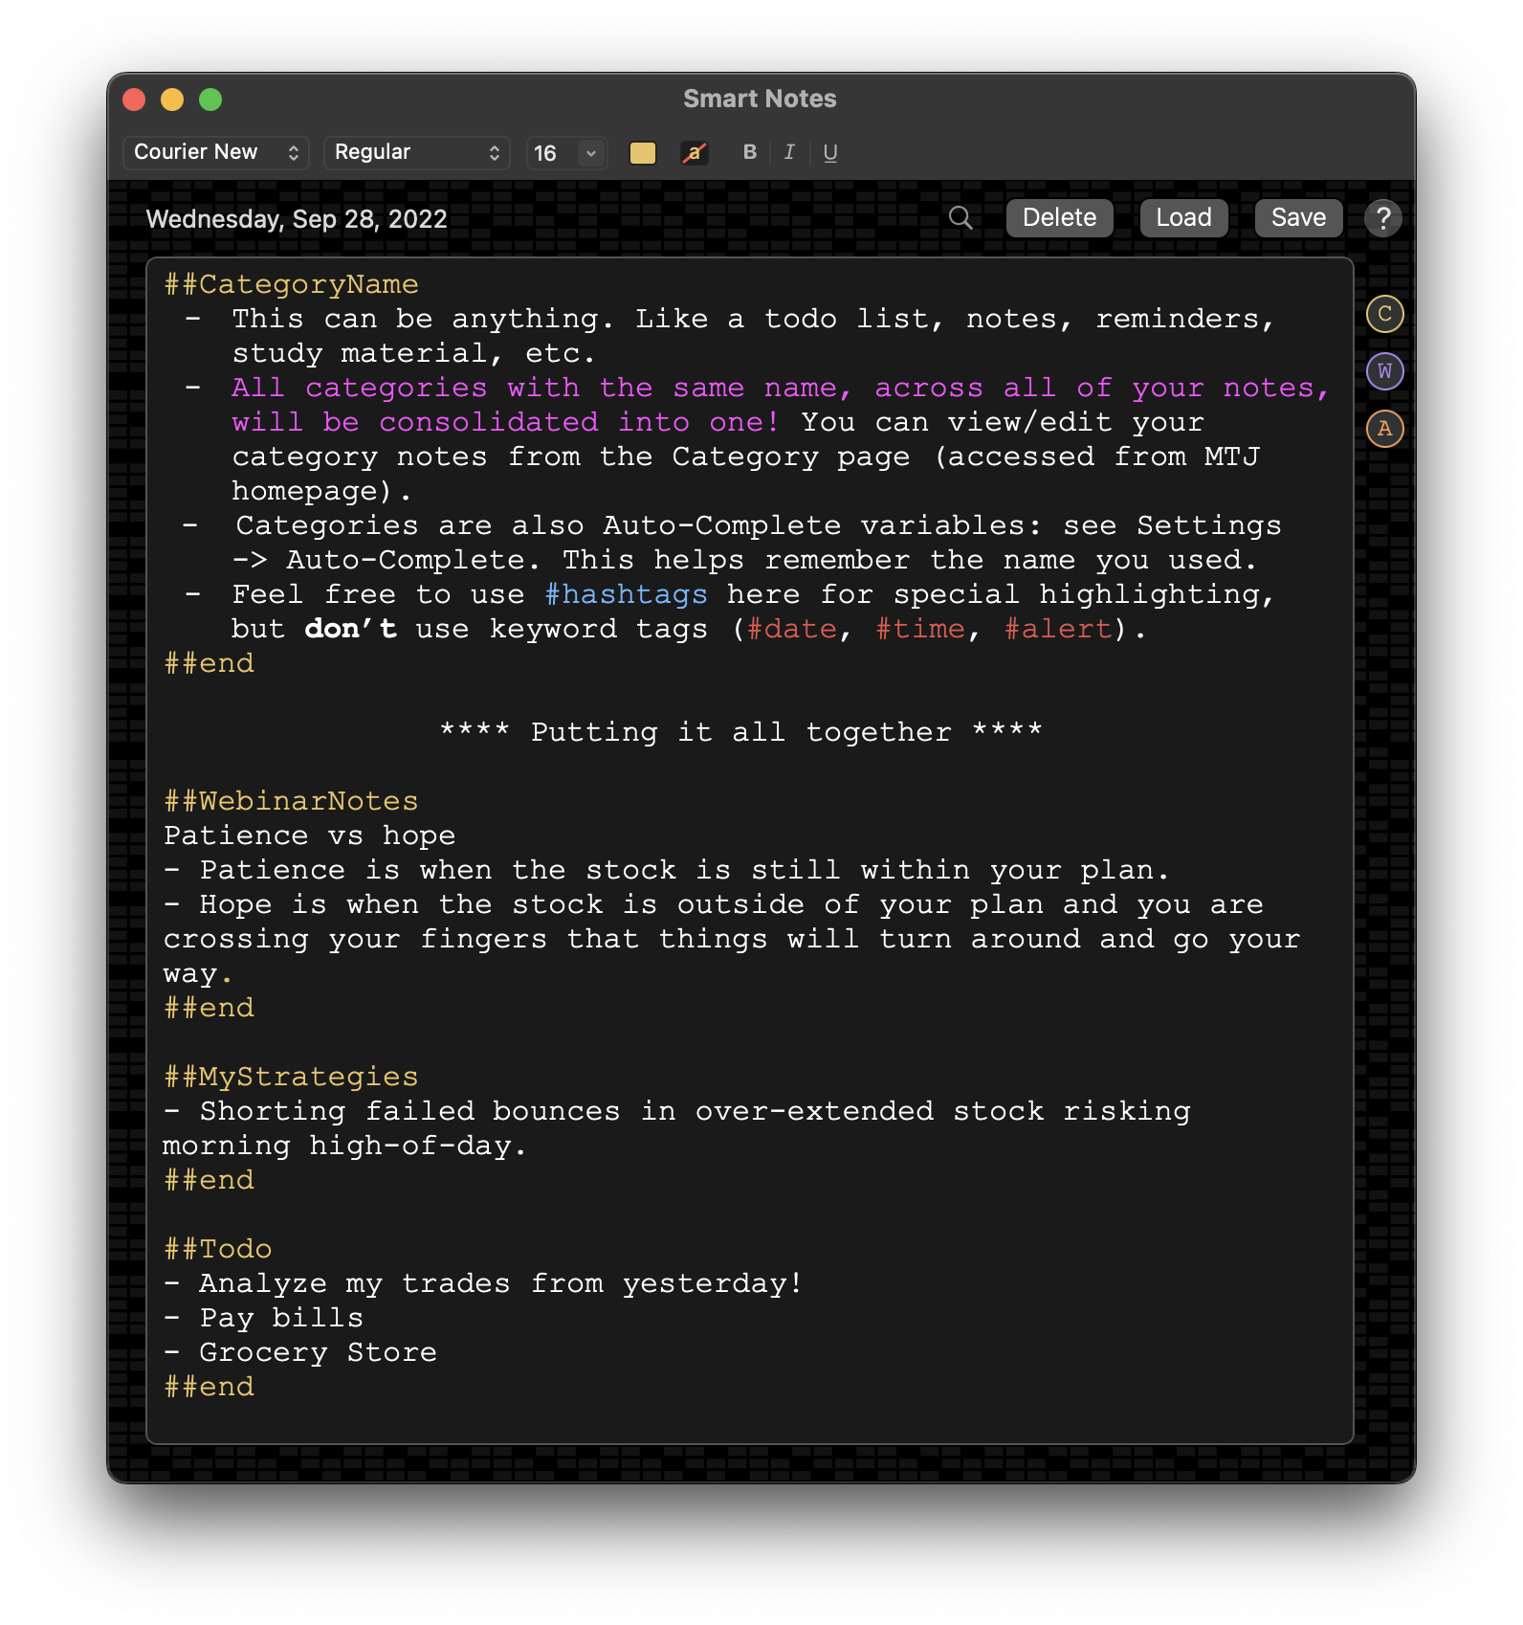Viewport: 1523px width, 1625px height.
Task: Click the blue #hashtags text in the note
Action: pyautogui.click(x=626, y=594)
